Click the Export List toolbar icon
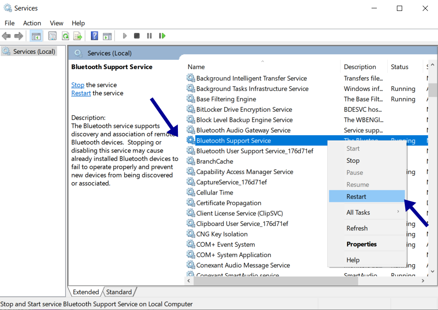 tap(78, 35)
